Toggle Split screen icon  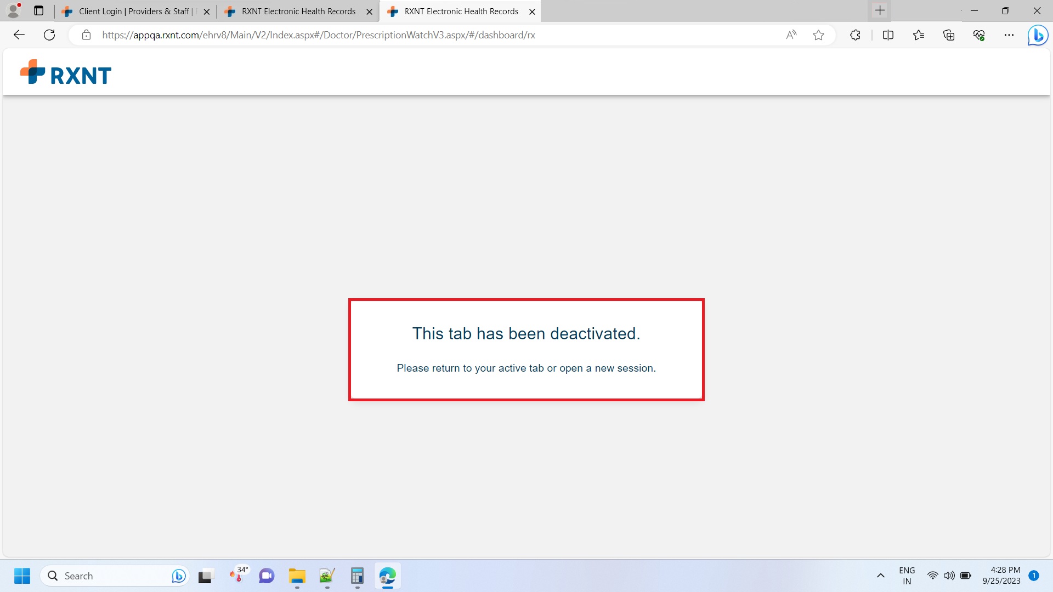(888, 35)
